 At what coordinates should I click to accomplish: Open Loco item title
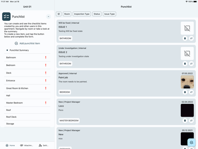tap(61, 106)
